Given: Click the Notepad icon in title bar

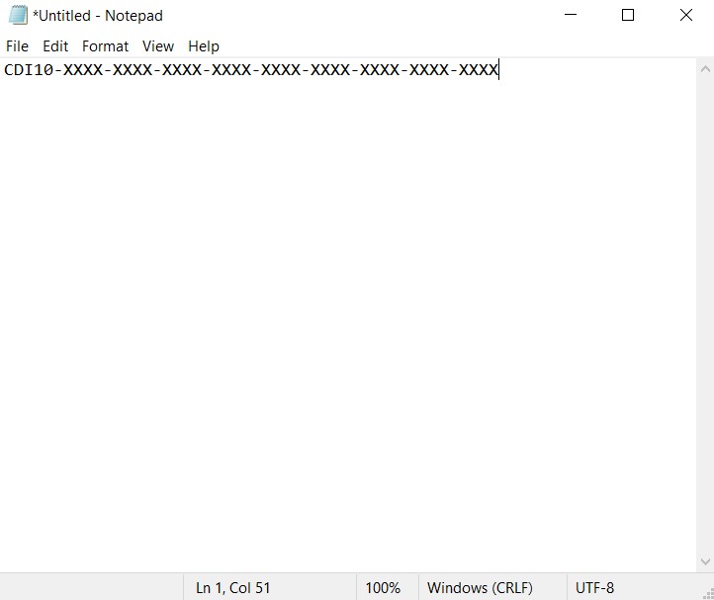Looking at the screenshot, I should point(18,15).
